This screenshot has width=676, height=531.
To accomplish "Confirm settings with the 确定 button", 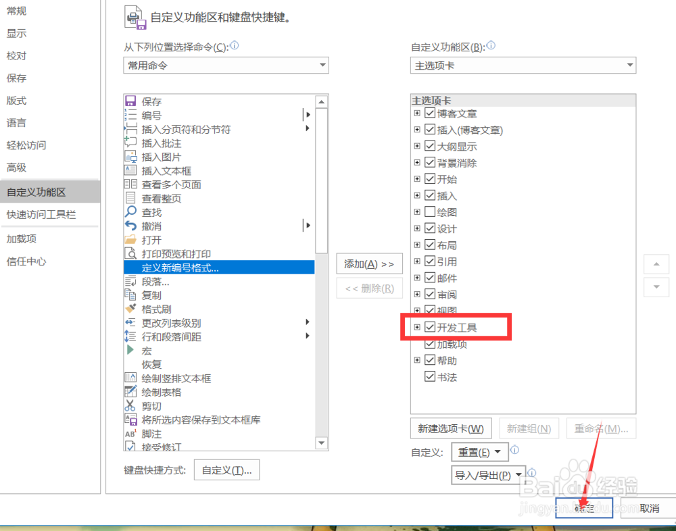I will click(584, 508).
